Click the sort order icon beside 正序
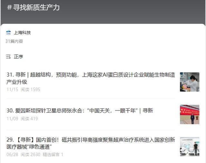This screenshot has width=206, height=163. point(8,56)
